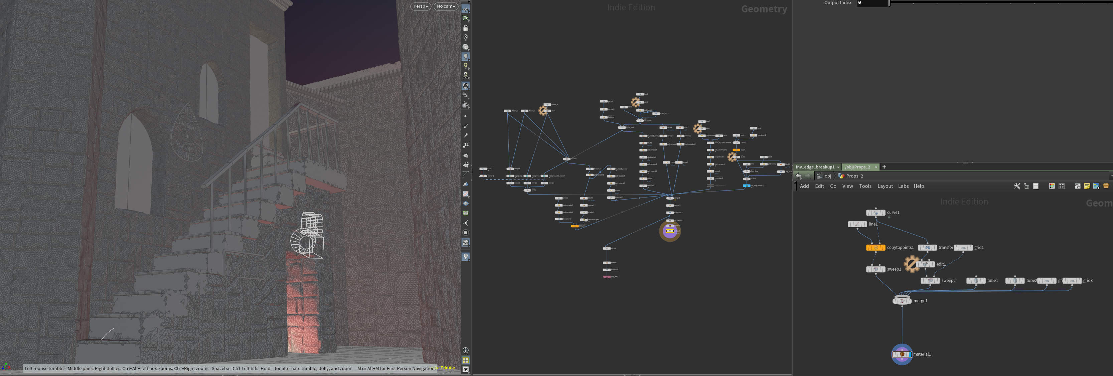Image resolution: width=1113 pixels, height=376 pixels.
Task: Click the network box creation icon
Action: pos(1077,186)
